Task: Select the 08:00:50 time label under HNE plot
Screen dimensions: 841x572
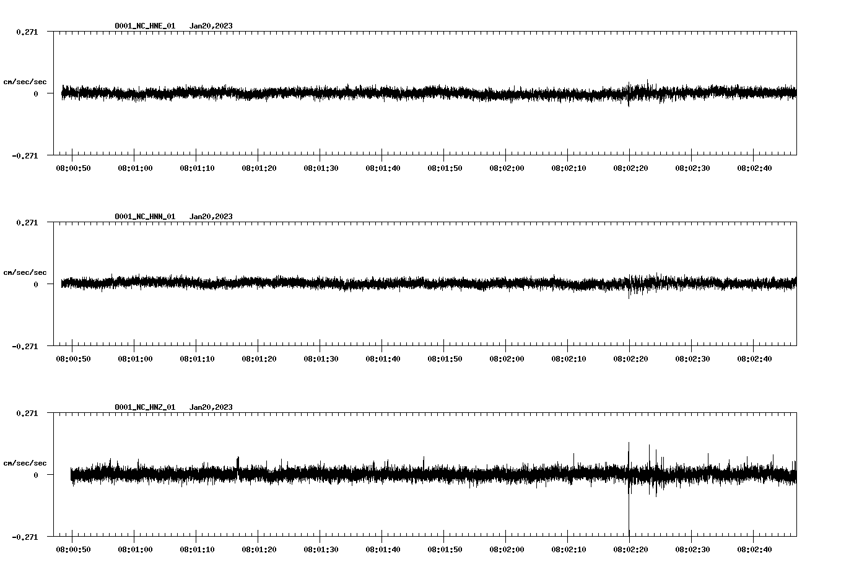Action: coord(73,168)
